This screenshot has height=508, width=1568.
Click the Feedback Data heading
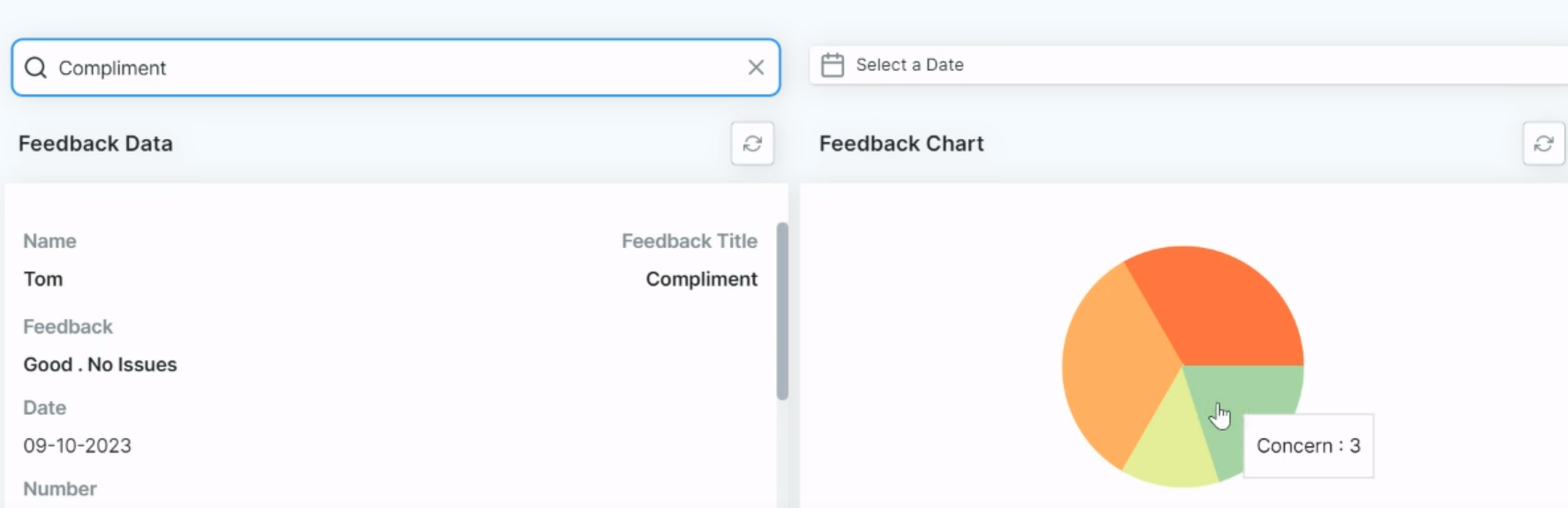[95, 144]
